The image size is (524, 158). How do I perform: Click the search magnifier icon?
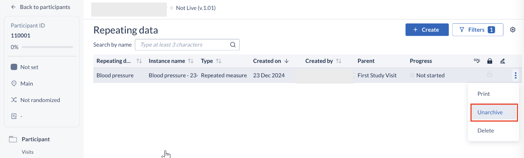pyautogui.click(x=233, y=45)
